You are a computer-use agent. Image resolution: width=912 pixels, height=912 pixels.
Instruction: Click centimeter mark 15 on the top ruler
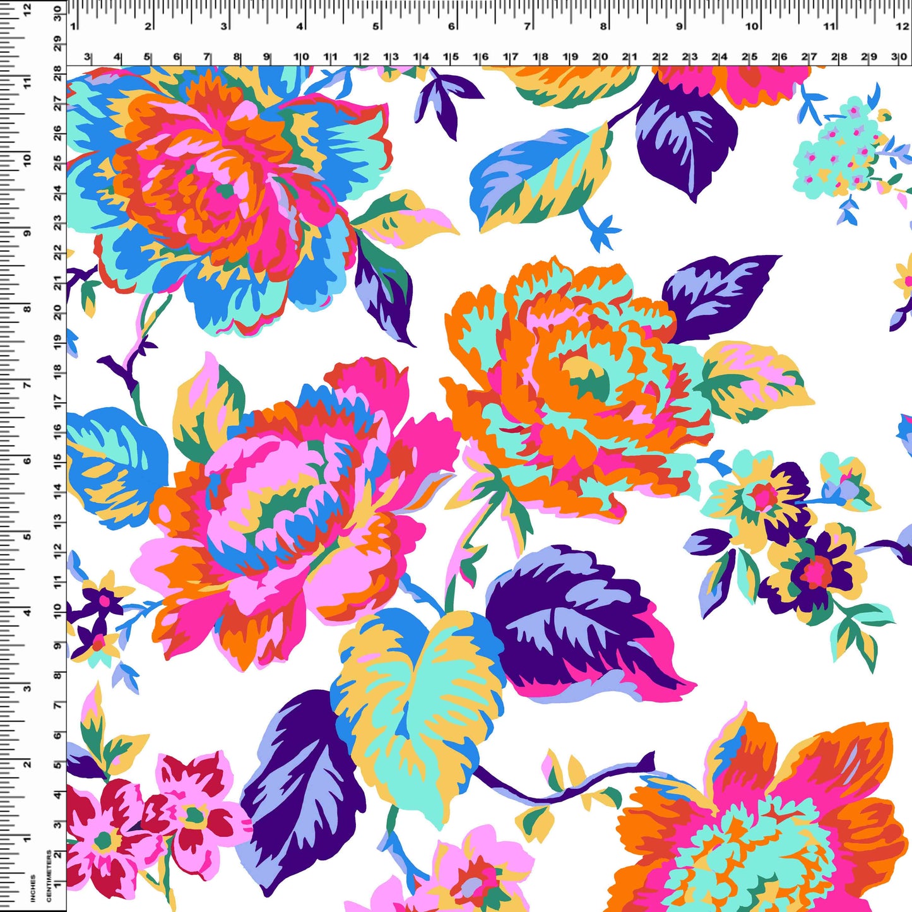451,57
